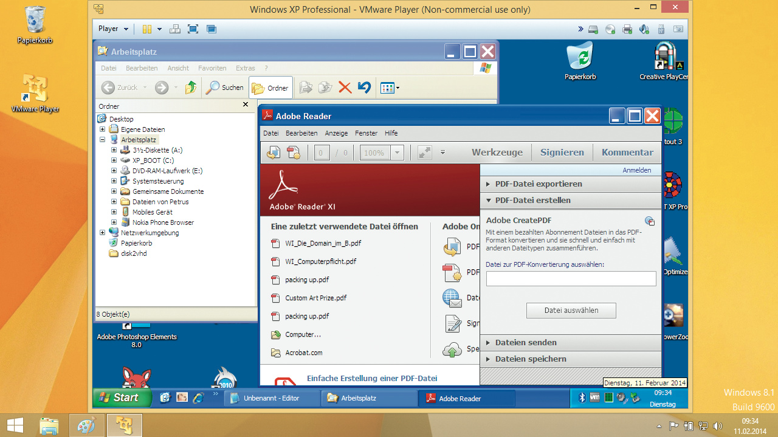778x437 pixels.
Task: Open recent file Custom Art Prize.pdf
Action: pos(315,298)
